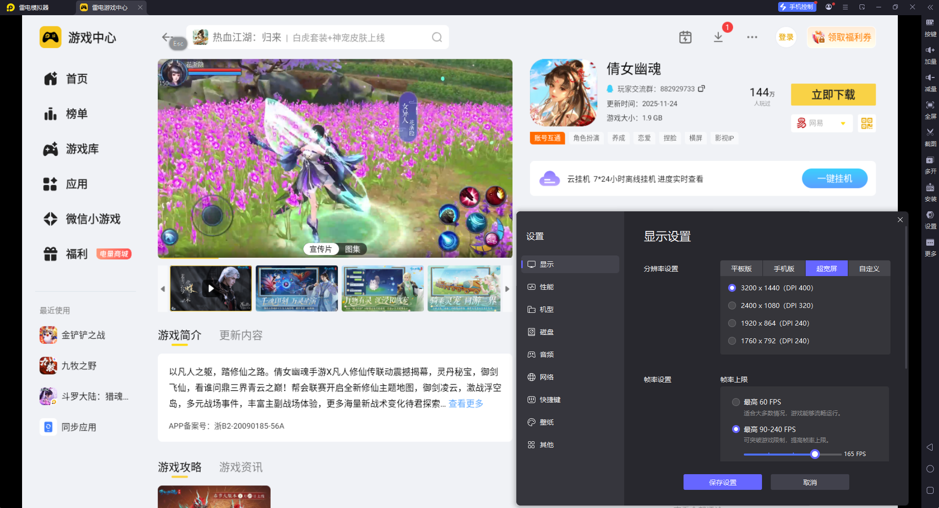Viewport: 939px width, 508px height.
Task: Show next thumbnails with right arrow
Action: 508,289
